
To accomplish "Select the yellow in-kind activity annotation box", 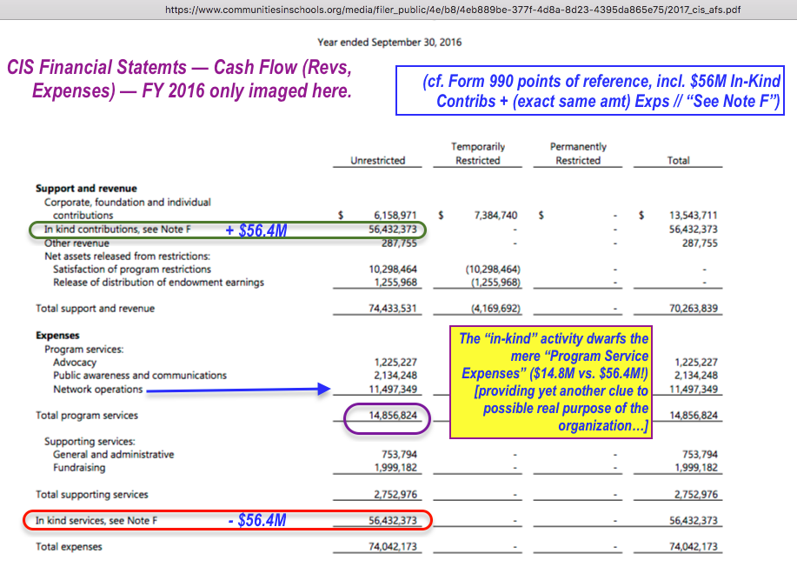I will click(555, 382).
